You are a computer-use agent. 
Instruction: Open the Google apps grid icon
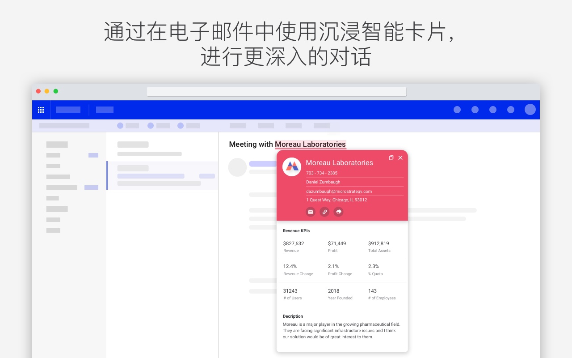[x=41, y=110]
